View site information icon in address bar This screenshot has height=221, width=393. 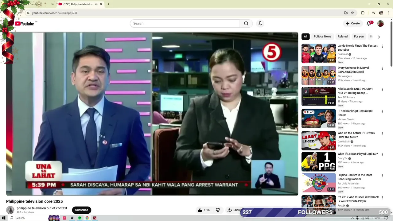point(28,13)
